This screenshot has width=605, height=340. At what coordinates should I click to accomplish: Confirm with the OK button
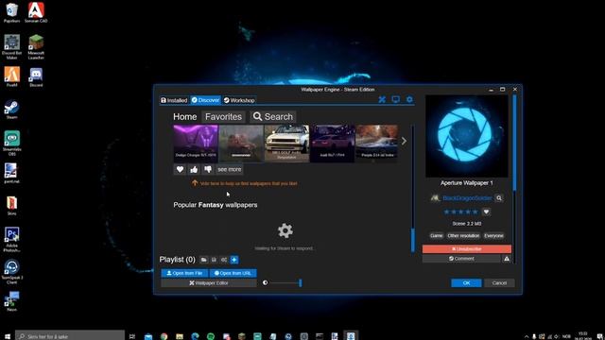click(466, 283)
